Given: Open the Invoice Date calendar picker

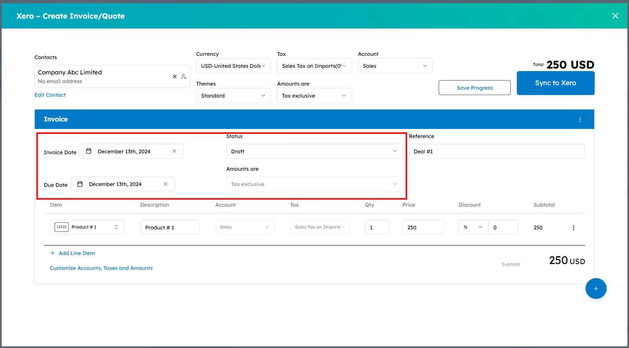Looking at the screenshot, I should point(89,151).
